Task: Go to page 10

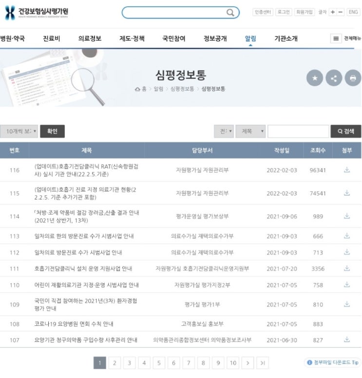Action: click(233, 362)
